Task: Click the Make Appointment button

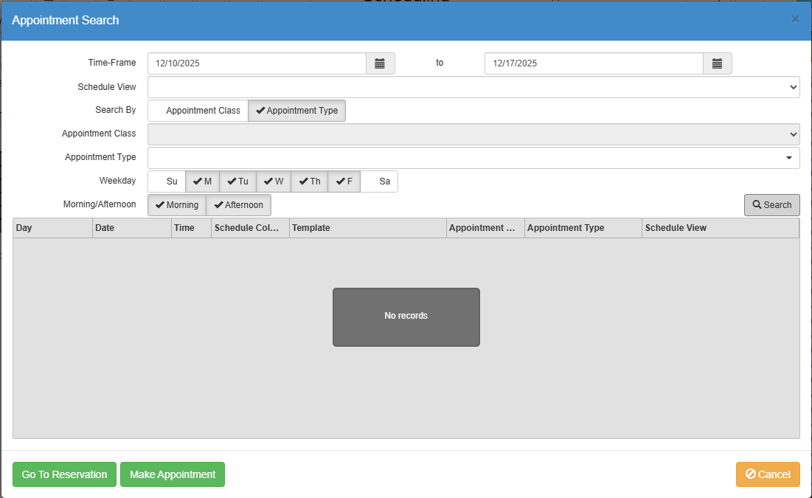Action: (173, 474)
